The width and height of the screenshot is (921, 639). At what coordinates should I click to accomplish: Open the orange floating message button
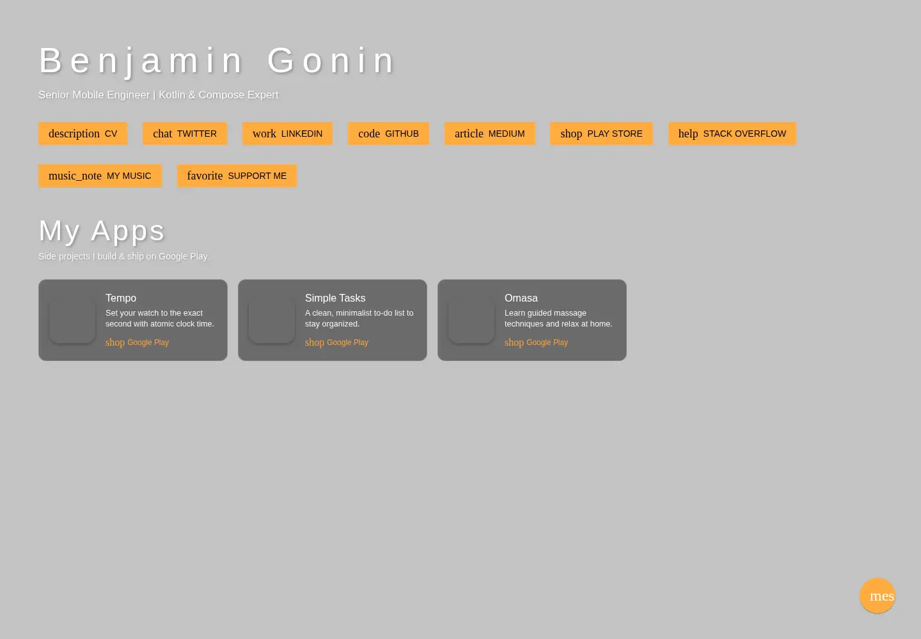tap(878, 596)
